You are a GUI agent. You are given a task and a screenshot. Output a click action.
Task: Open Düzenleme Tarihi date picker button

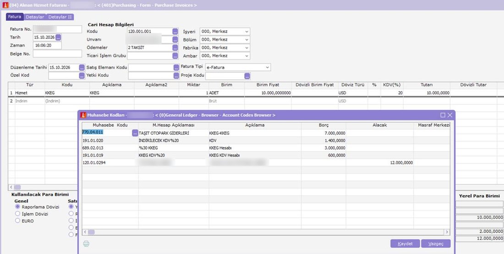click(82, 68)
